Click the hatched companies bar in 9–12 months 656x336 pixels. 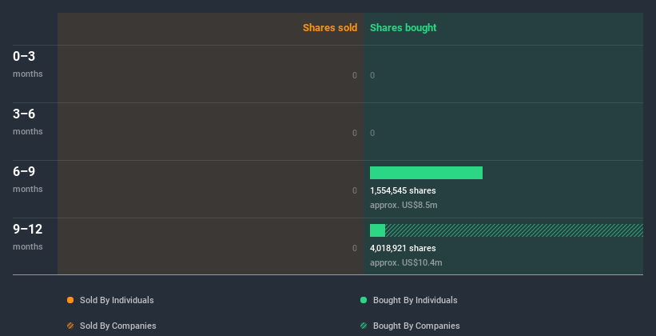(514, 230)
